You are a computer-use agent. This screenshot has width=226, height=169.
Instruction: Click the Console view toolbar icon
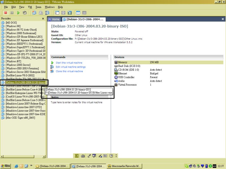[x=84, y=13]
